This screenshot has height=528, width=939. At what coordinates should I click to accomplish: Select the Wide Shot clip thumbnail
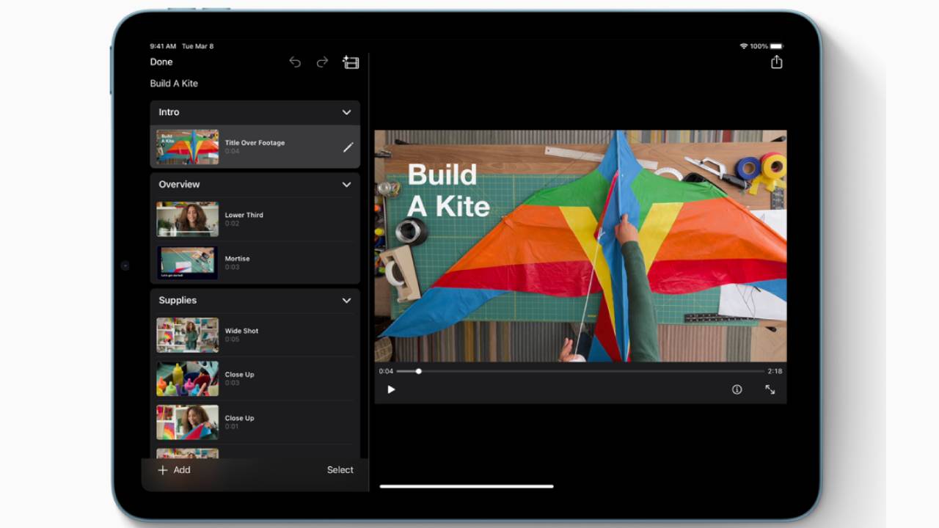coord(188,335)
